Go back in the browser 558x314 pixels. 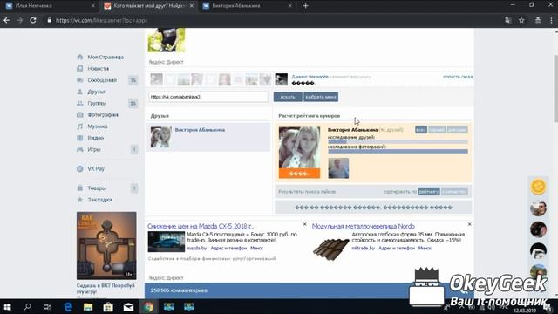point(7,20)
